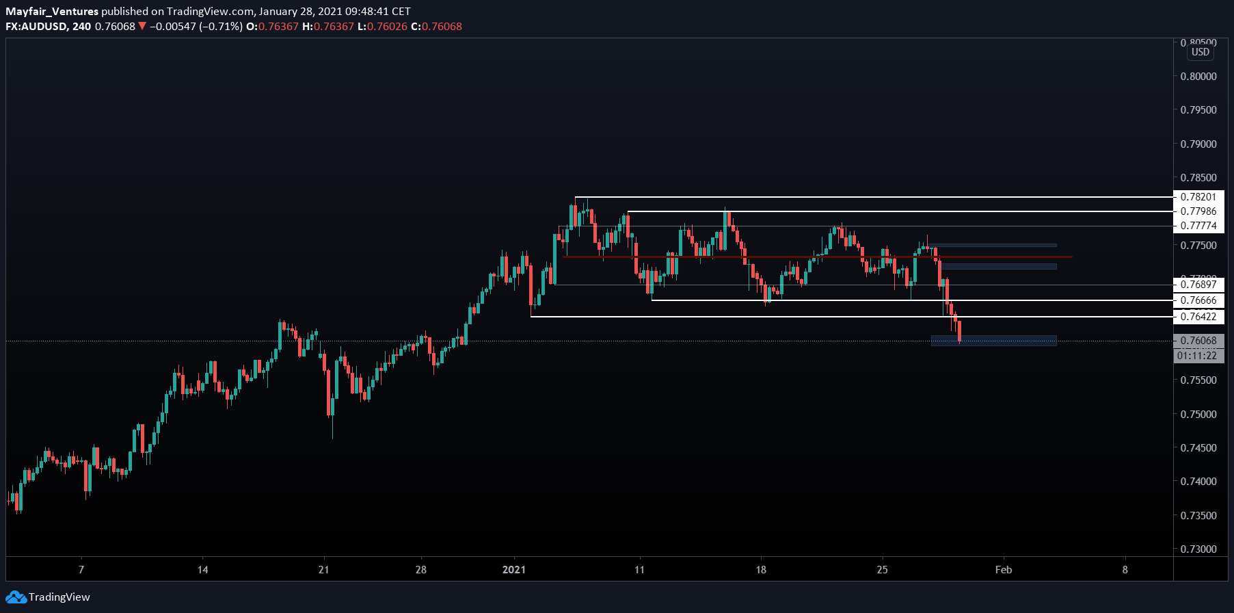Click the 18 date axis label

click(761, 570)
